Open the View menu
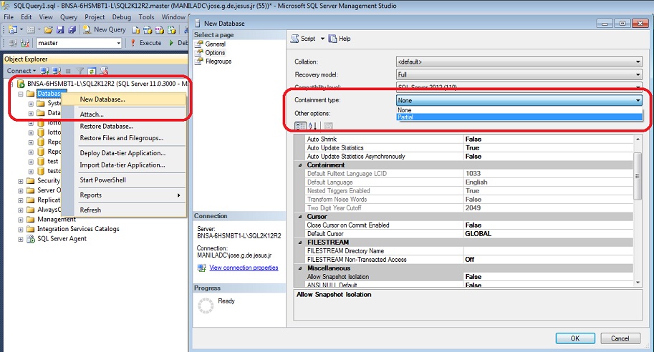 click(x=46, y=17)
